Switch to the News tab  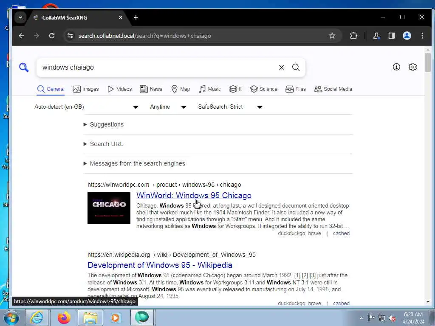(151, 89)
